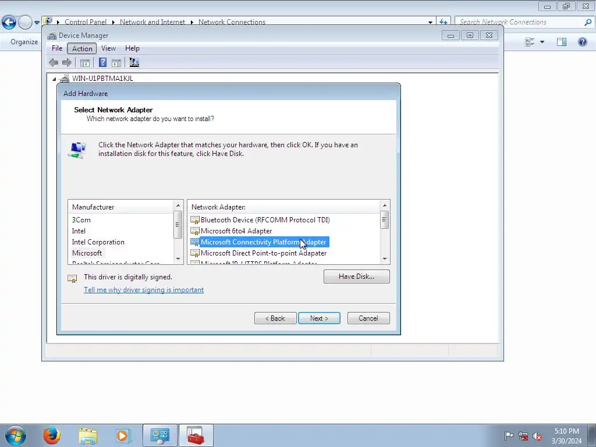The height and width of the screenshot is (447, 596).
Task: Cancel the Add Hardware wizard
Action: (368, 318)
